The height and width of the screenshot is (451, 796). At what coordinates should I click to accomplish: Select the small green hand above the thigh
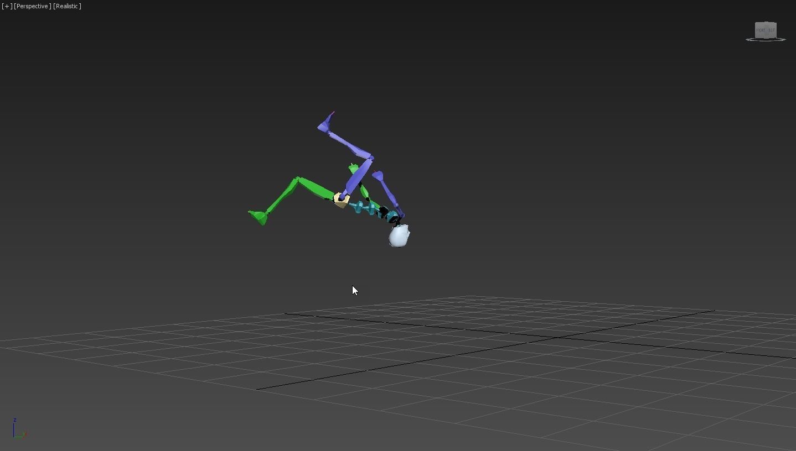(353, 168)
